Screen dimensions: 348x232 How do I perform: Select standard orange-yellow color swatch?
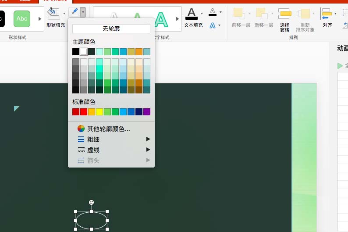click(92, 112)
